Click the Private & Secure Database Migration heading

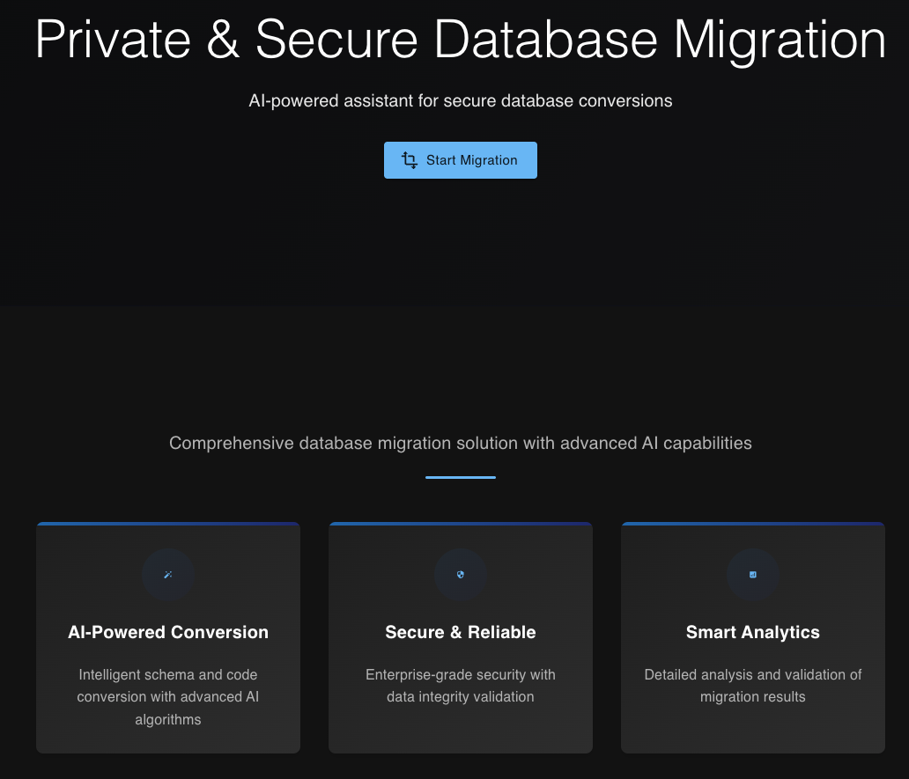(461, 40)
